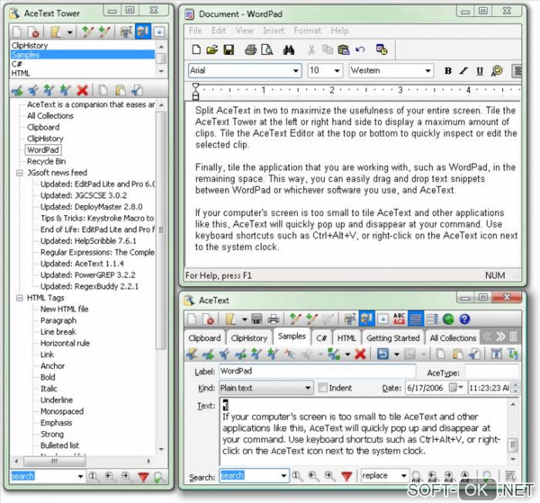Click the time stepper arrows beside 11:23:23
The width and height of the screenshot is (540, 503).
tap(515, 388)
